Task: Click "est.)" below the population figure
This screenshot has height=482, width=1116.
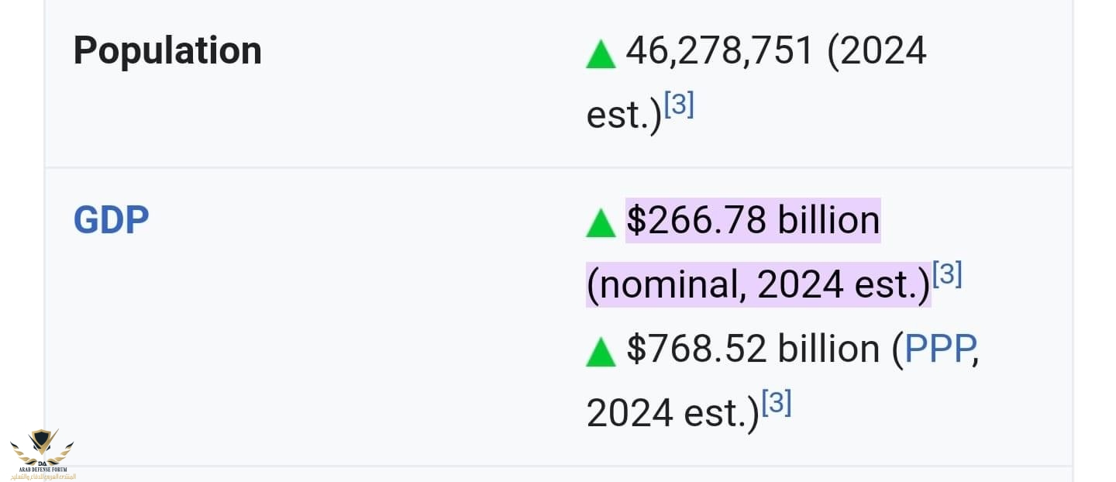Action: 624,116
